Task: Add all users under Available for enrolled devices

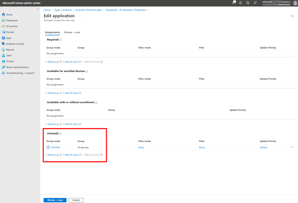Action: [x=70, y=93]
